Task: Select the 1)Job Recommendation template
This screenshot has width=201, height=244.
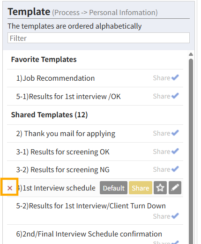Action: (x=55, y=78)
